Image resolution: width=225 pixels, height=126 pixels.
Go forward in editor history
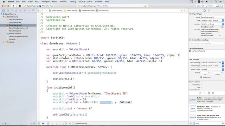[46, 10]
